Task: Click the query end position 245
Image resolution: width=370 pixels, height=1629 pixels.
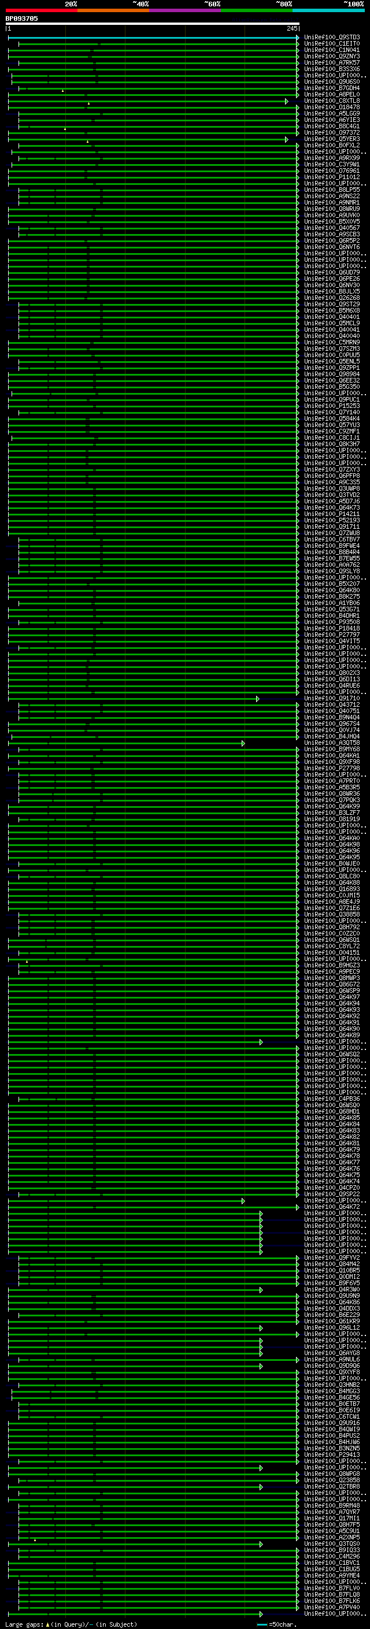Action: click(292, 28)
